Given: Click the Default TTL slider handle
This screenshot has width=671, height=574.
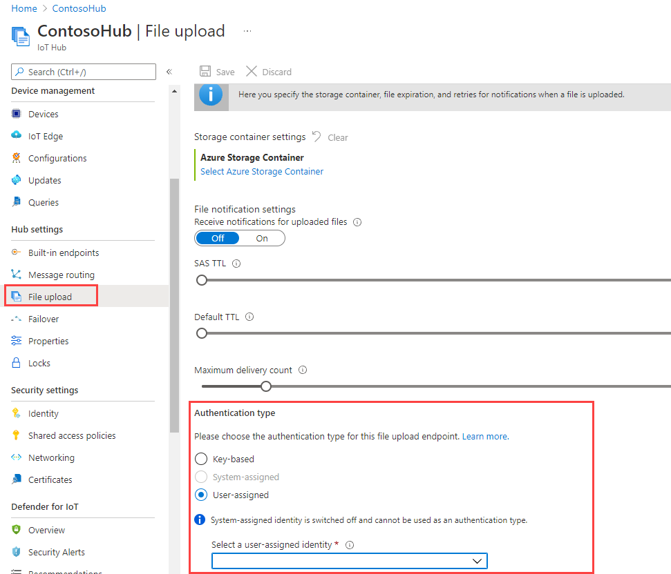Looking at the screenshot, I should pyautogui.click(x=202, y=333).
